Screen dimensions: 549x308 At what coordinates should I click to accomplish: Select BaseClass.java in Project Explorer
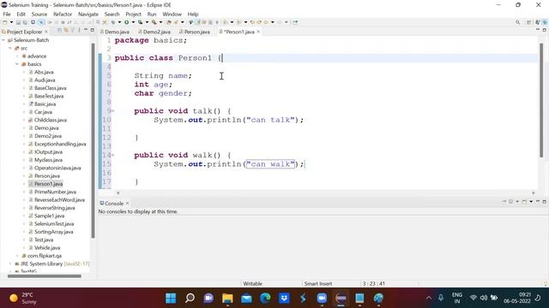point(50,88)
